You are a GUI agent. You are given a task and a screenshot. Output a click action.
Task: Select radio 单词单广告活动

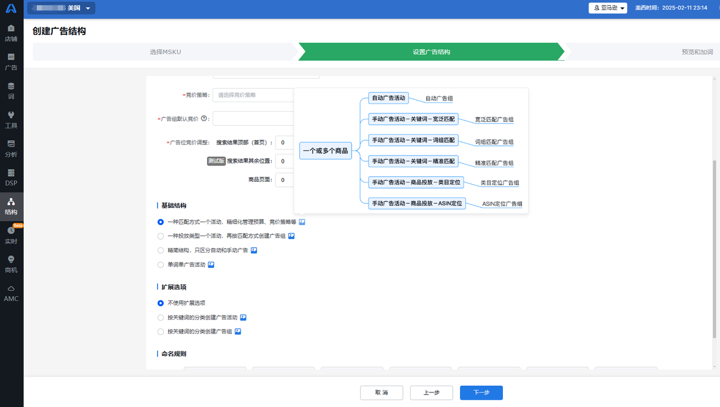point(161,264)
